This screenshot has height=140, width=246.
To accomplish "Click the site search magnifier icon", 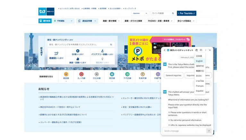I will (173, 13).
